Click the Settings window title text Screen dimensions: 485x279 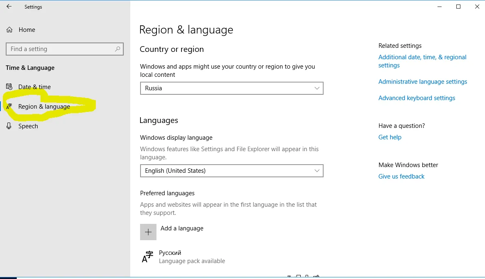point(33,7)
